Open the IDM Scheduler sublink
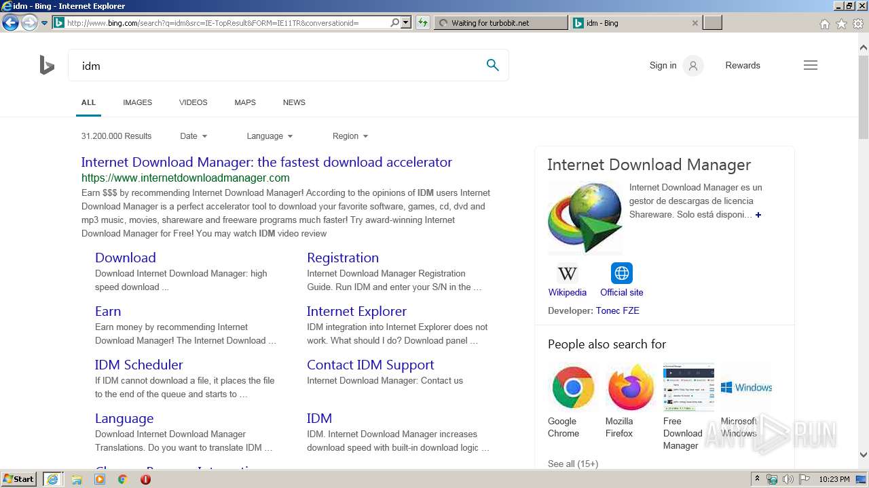Viewport: 869px width, 488px height. [139, 365]
